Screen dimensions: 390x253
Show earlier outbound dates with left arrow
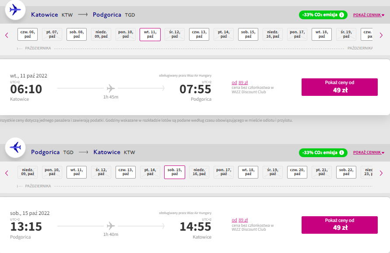pos(7,35)
